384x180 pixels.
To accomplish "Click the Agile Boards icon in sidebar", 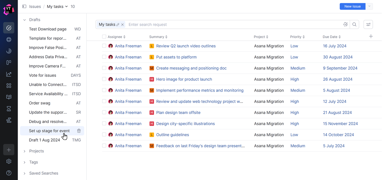I will [9, 62].
